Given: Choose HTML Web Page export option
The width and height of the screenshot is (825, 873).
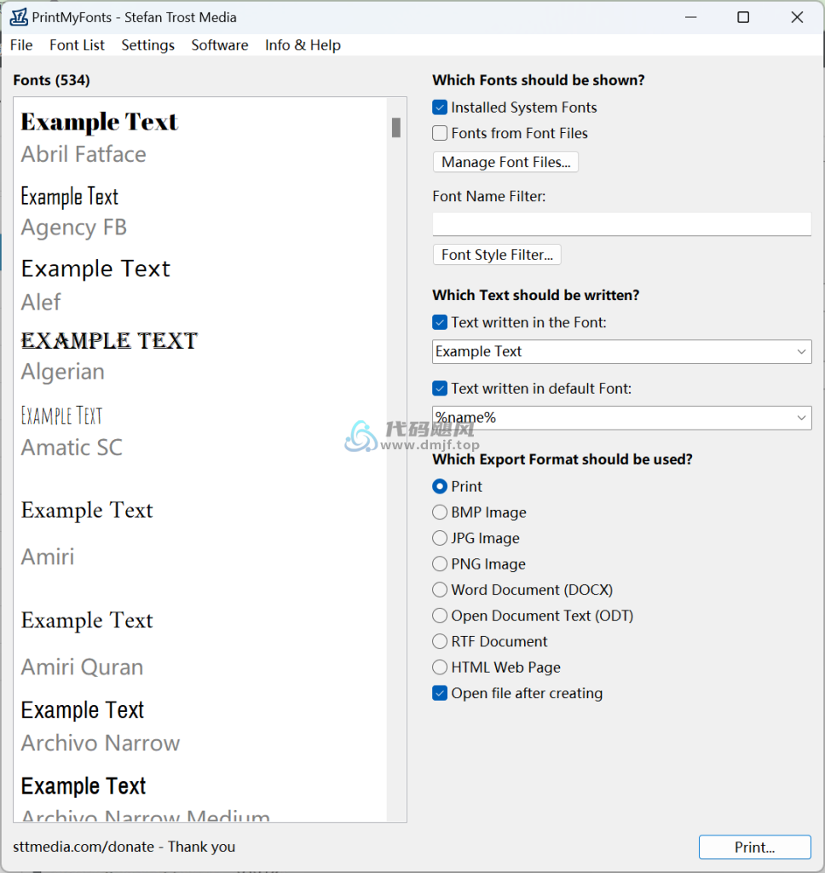Looking at the screenshot, I should [x=440, y=667].
